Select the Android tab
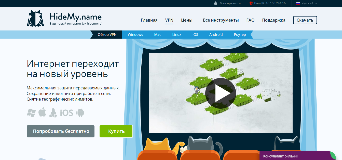Screen dimensions: 342x160 [216, 35]
